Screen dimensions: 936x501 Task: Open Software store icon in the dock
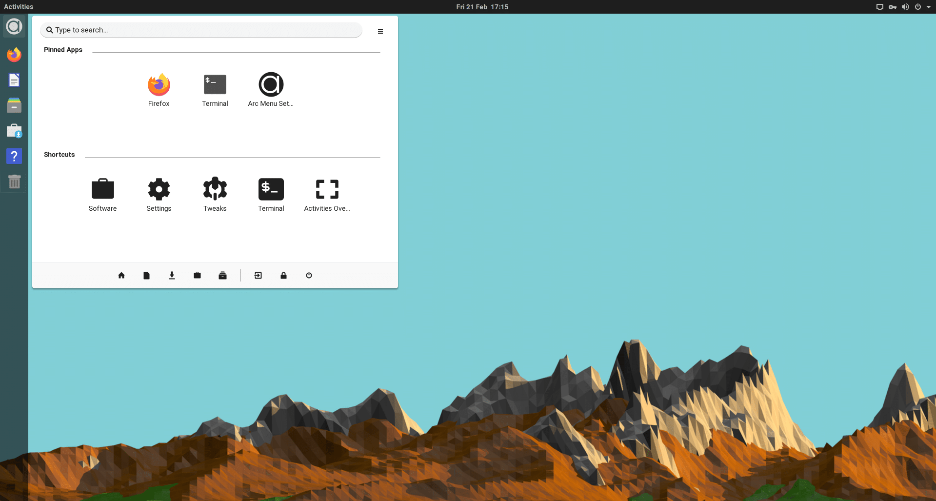click(x=14, y=131)
